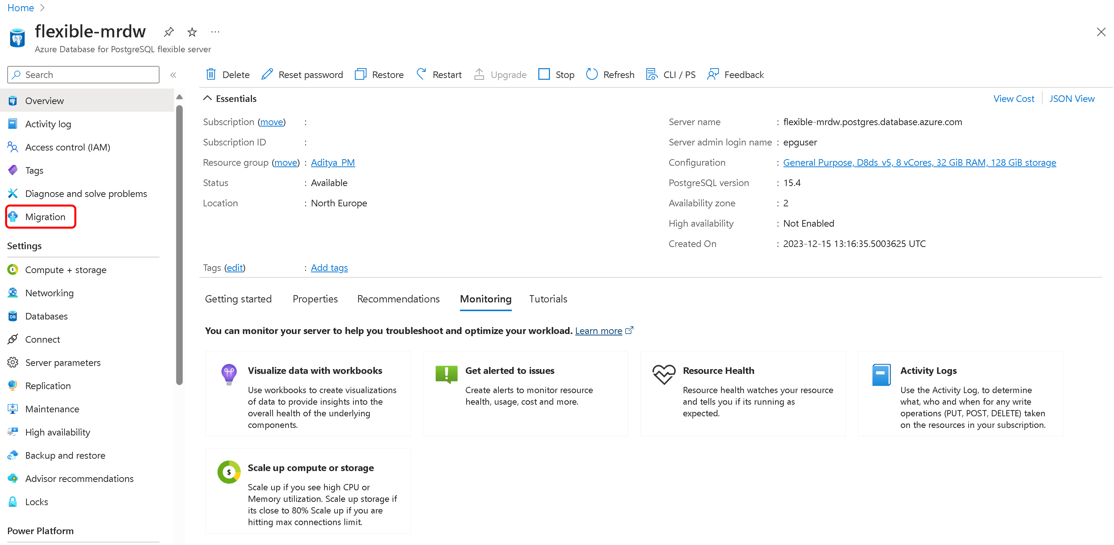The image size is (1114, 545).
Task: Open Backup and restore cloud icon
Action: click(x=13, y=455)
